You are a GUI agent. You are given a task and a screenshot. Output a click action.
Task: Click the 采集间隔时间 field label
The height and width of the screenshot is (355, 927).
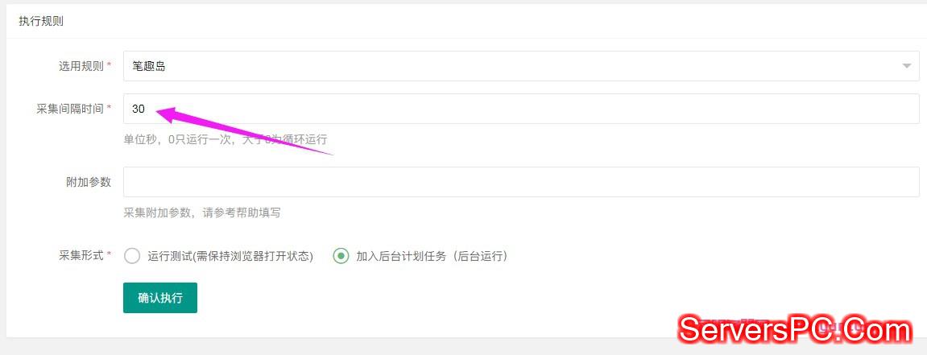click(x=70, y=109)
